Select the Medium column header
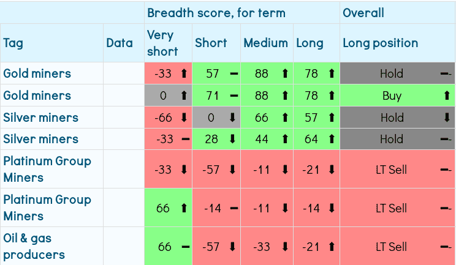This screenshot has width=456, height=265. [x=265, y=43]
